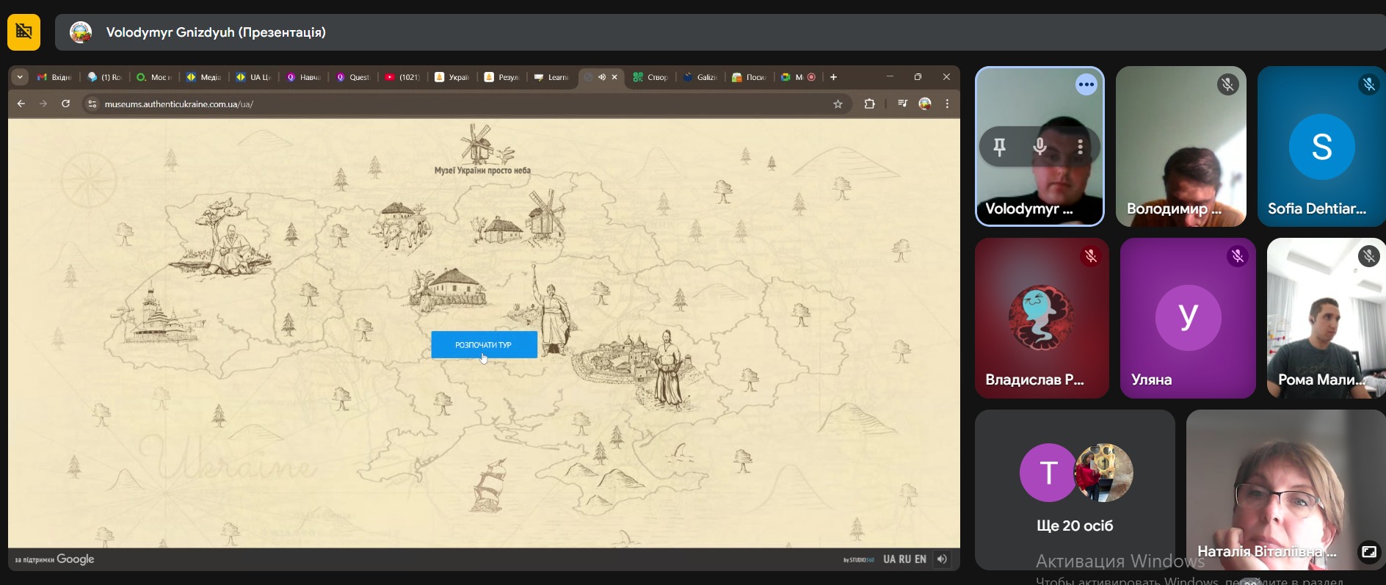Open the Chrome three-dot menu
This screenshot has width=1386, height=585.
click(x=947, y=104)
